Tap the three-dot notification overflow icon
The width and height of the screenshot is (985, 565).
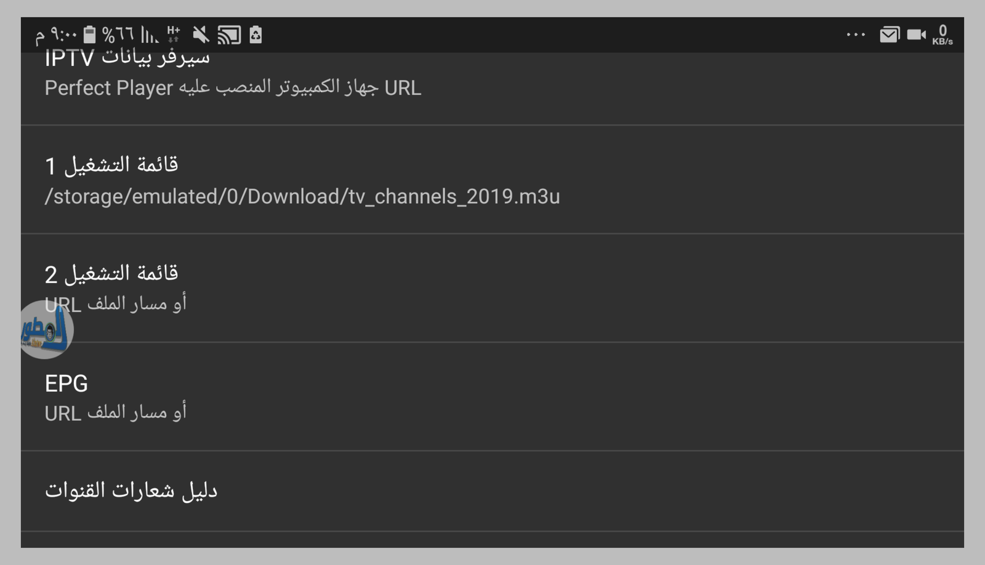point(856,35)
